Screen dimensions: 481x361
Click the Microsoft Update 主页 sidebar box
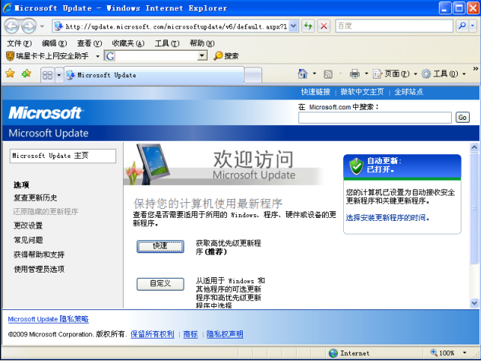click(x=63, y=156)
